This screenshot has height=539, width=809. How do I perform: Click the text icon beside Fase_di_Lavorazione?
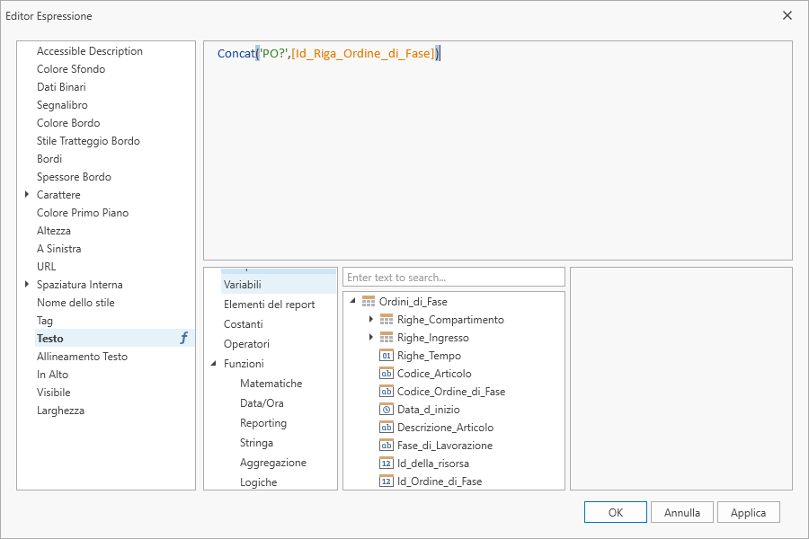[x=387, y=446]
